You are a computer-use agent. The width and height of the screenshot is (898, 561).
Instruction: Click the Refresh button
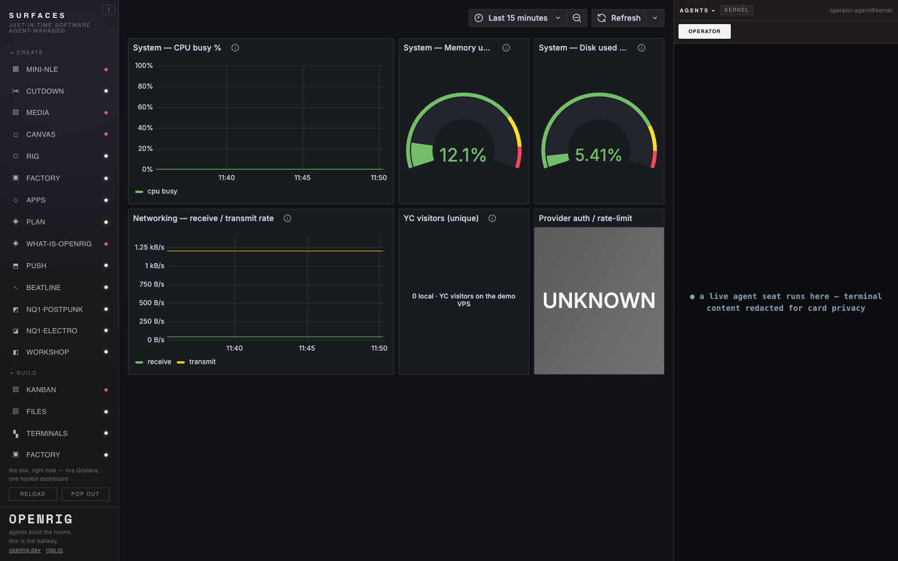619,18
